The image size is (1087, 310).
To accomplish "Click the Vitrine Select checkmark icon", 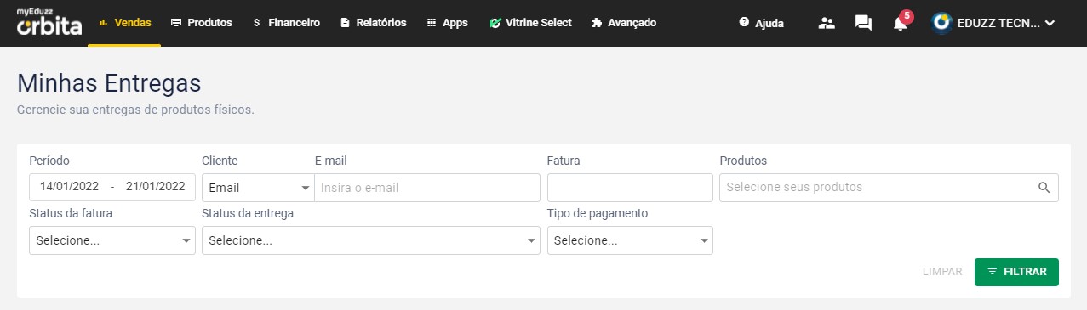I will point(495,23).
